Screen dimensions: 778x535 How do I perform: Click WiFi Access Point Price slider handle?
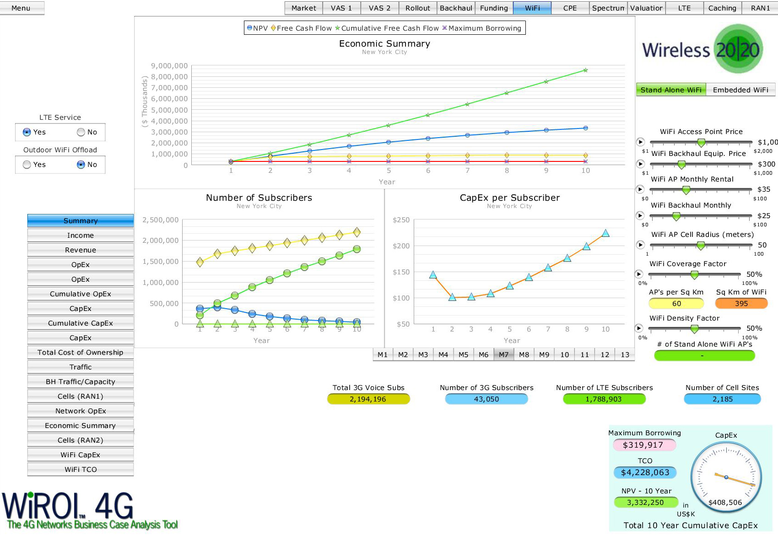pos(701,143)
